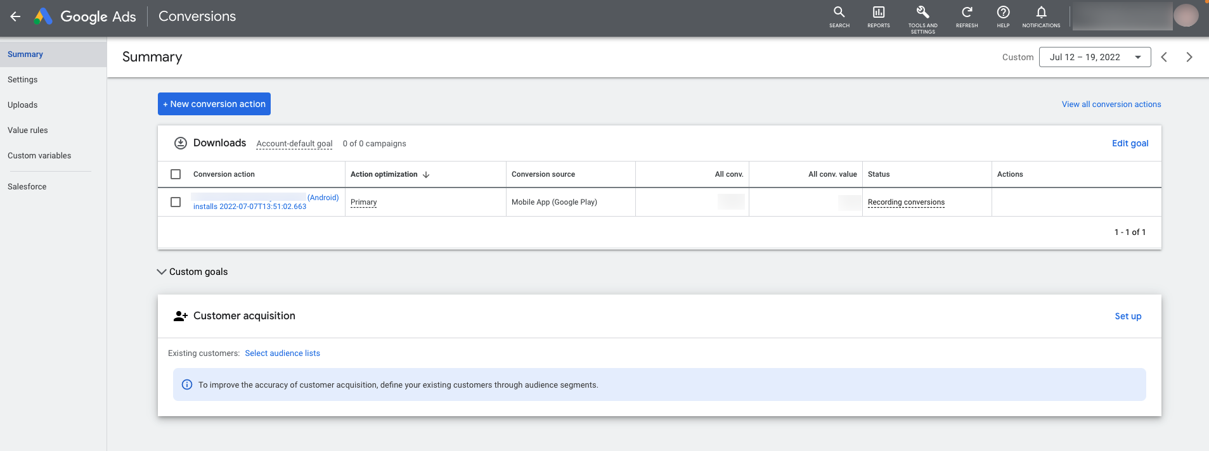Go to previous date range

tap(1164, 57)
